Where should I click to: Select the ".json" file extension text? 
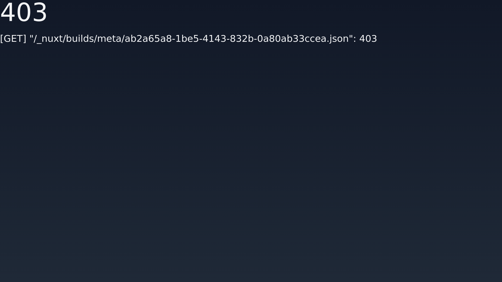(x=338, y=39)
